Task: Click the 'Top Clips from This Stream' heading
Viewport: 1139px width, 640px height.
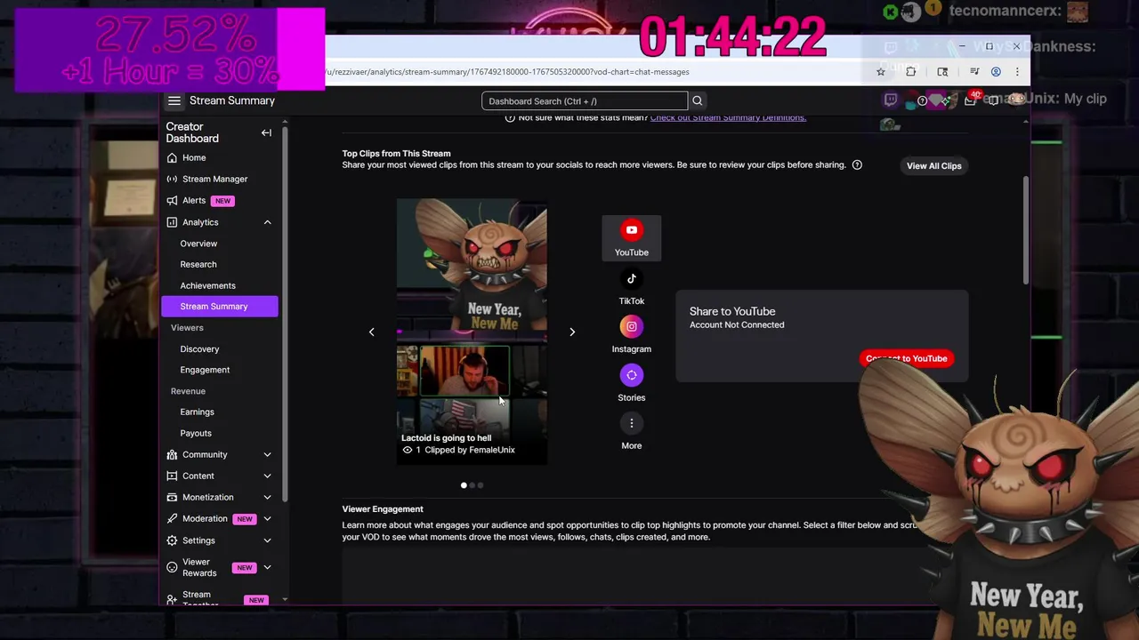Action: [x=396, y=154]
